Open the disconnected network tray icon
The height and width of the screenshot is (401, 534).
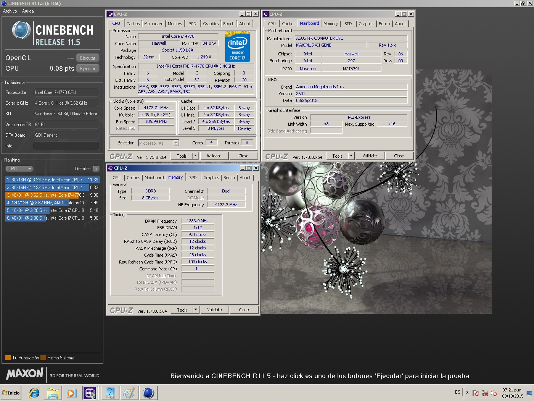[485, 393]
